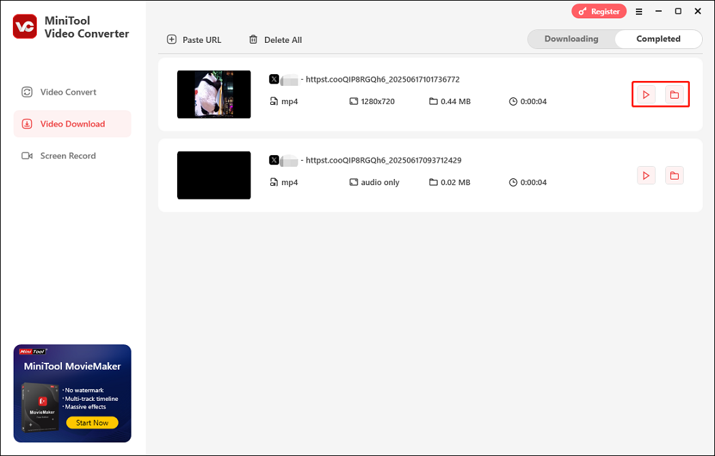The width and height of the screenshot is (715, 456).
Task: Select Video Download in the sidebar
Action: (x=72, y=124)
